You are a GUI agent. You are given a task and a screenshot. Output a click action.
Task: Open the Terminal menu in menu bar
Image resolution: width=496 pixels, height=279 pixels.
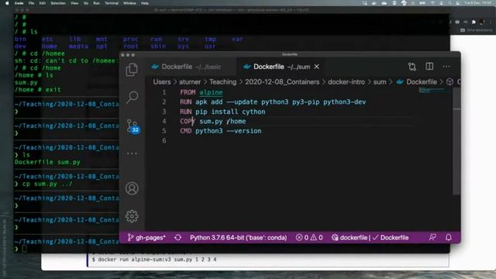112,3
